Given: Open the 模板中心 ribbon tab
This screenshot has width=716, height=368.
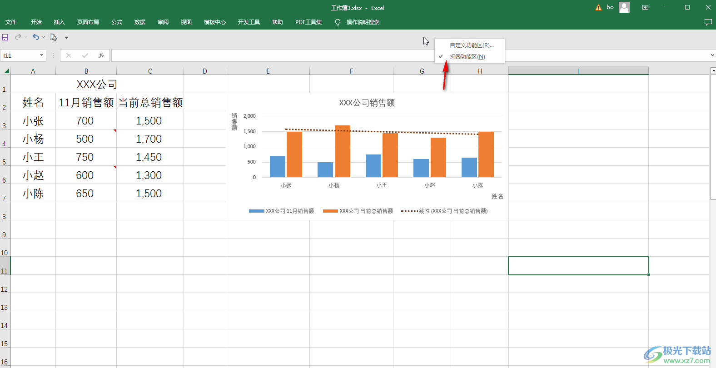Looking at the screenshot, I should [x=215, y=22].
